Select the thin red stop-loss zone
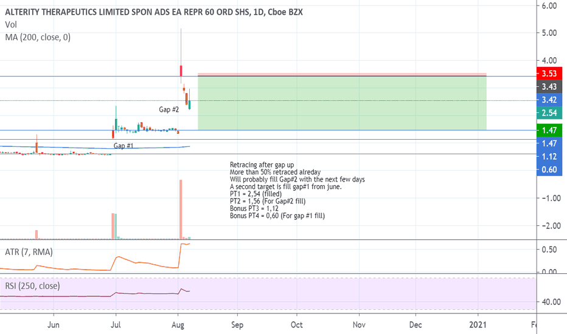567x334 pixels. 342,74
